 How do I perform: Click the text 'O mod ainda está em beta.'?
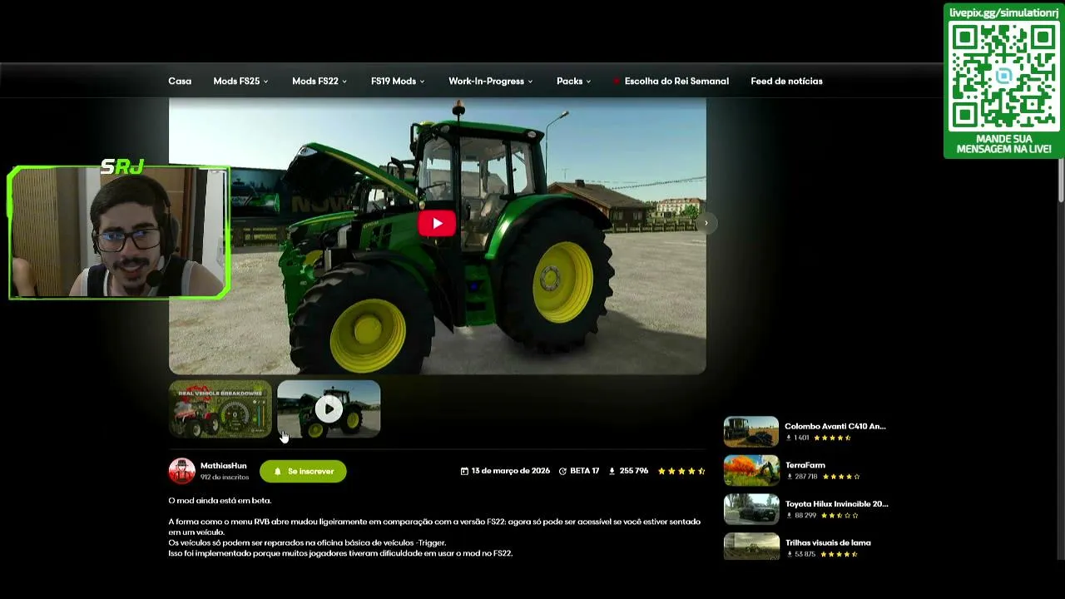point(220,500)
